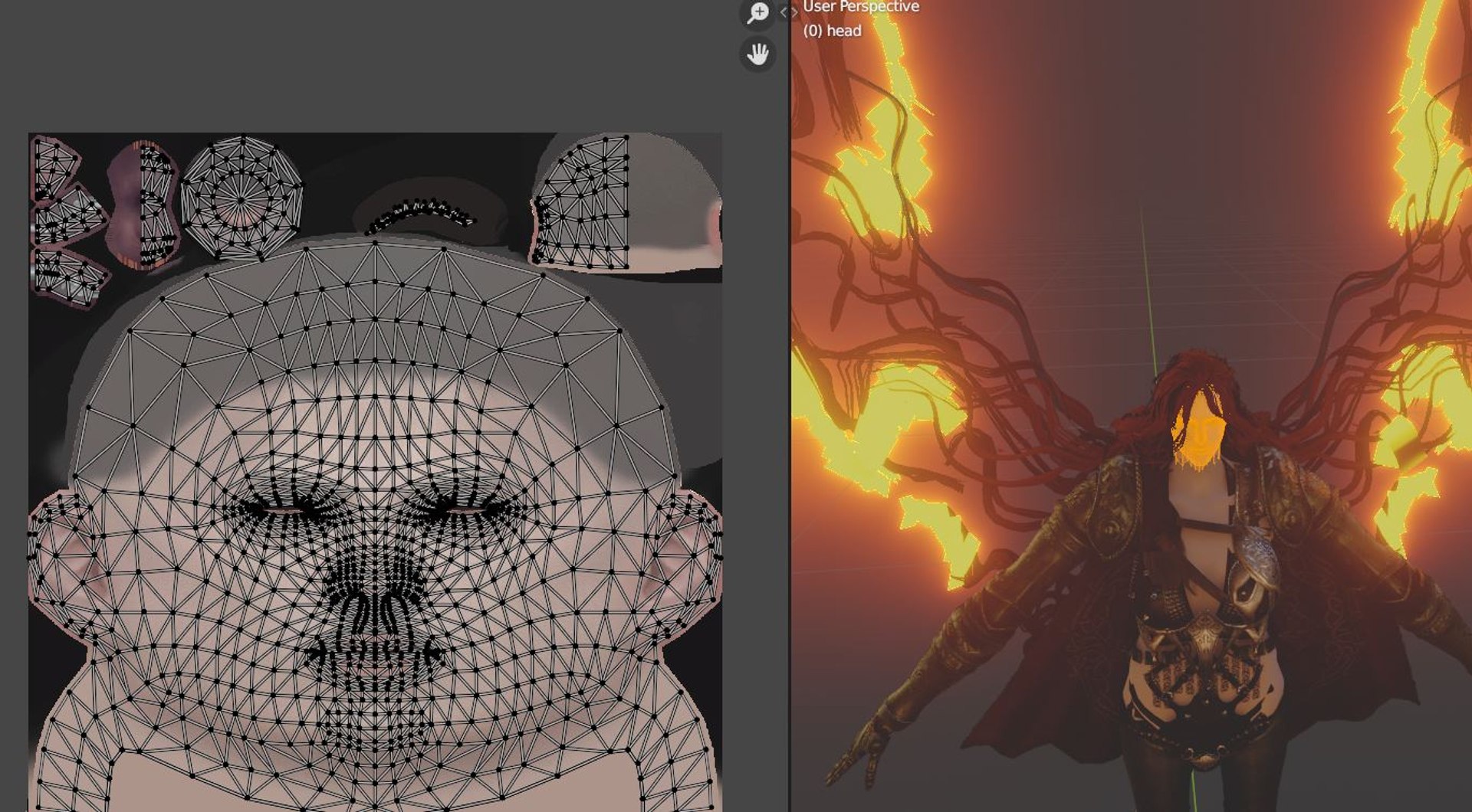Viewport: 1472px width, 812px height.
Task: Click the zoom magnifier gizmo in UV editor
Action: tap(757, 13)
